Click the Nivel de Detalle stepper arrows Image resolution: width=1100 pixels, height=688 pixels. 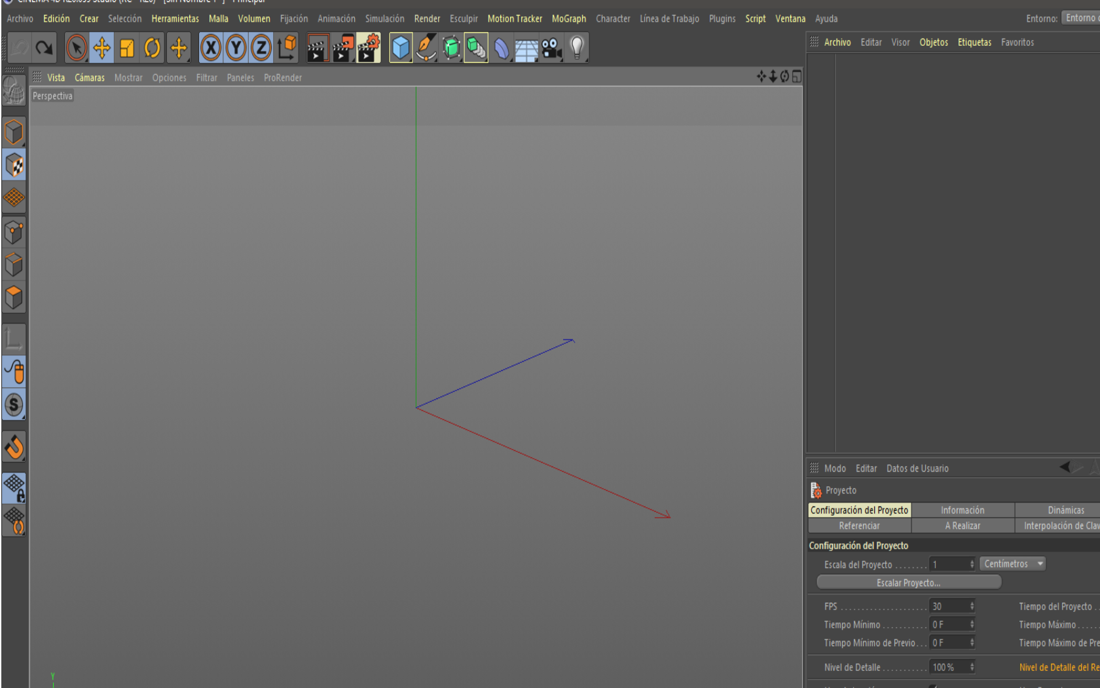[x=972, y=667]
